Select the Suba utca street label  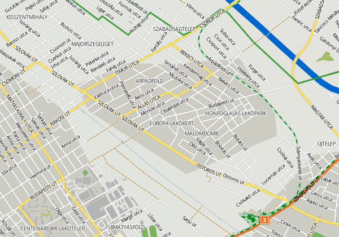click(227, 37)
